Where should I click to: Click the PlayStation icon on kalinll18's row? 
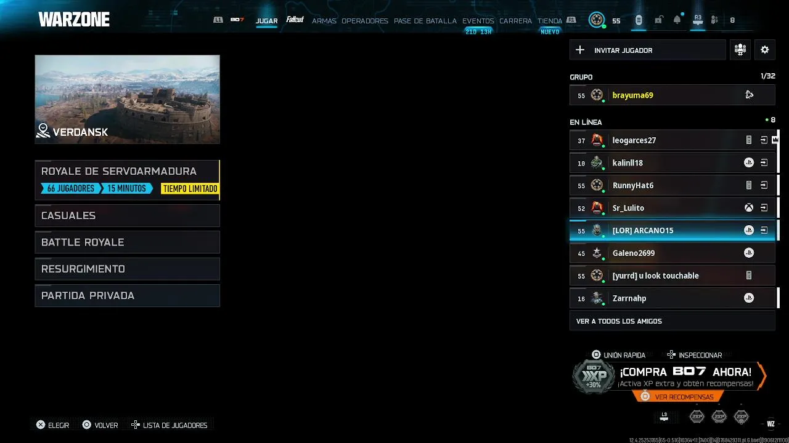pos(749,163)
